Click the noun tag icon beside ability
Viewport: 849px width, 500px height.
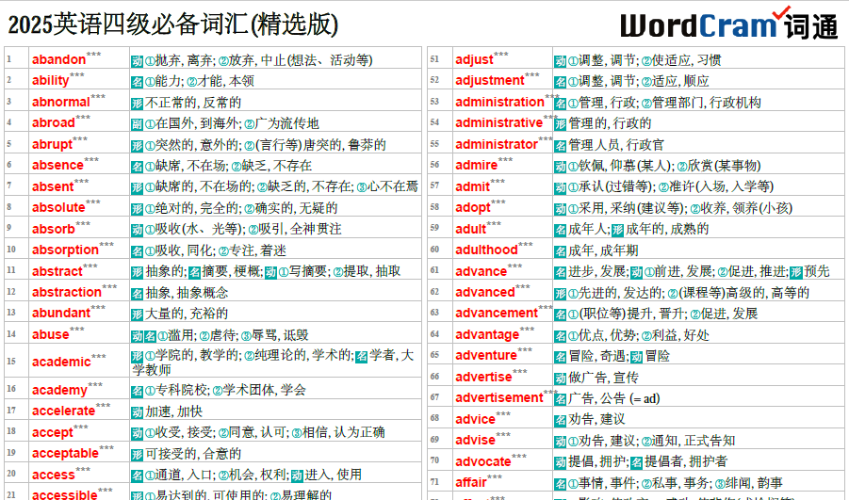click(x=137, y=82)
